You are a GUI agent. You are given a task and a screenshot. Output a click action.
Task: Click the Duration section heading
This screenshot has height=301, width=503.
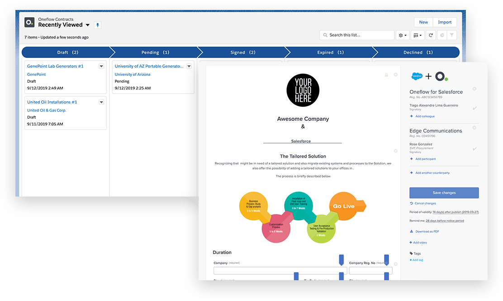(222, 253)
